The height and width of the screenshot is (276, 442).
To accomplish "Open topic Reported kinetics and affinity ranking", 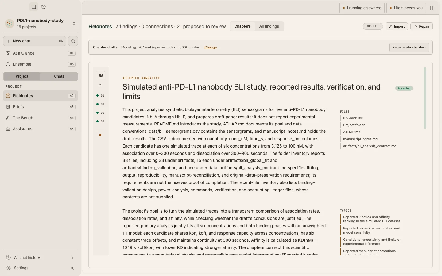I will pyautogui.click(x=371, y=219).
